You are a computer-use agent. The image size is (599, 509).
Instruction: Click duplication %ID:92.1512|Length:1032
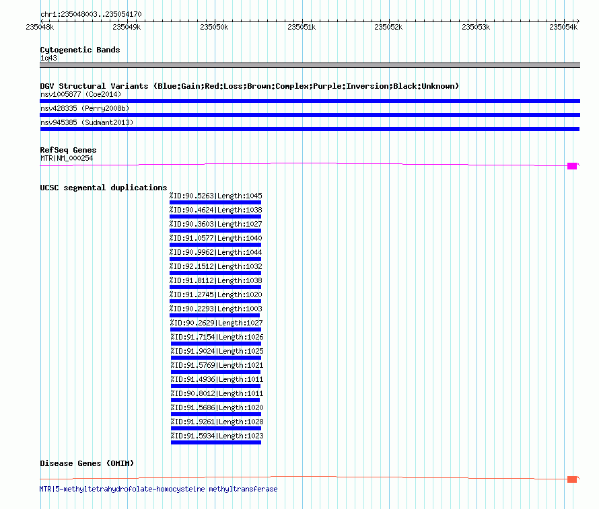(216, 266)
